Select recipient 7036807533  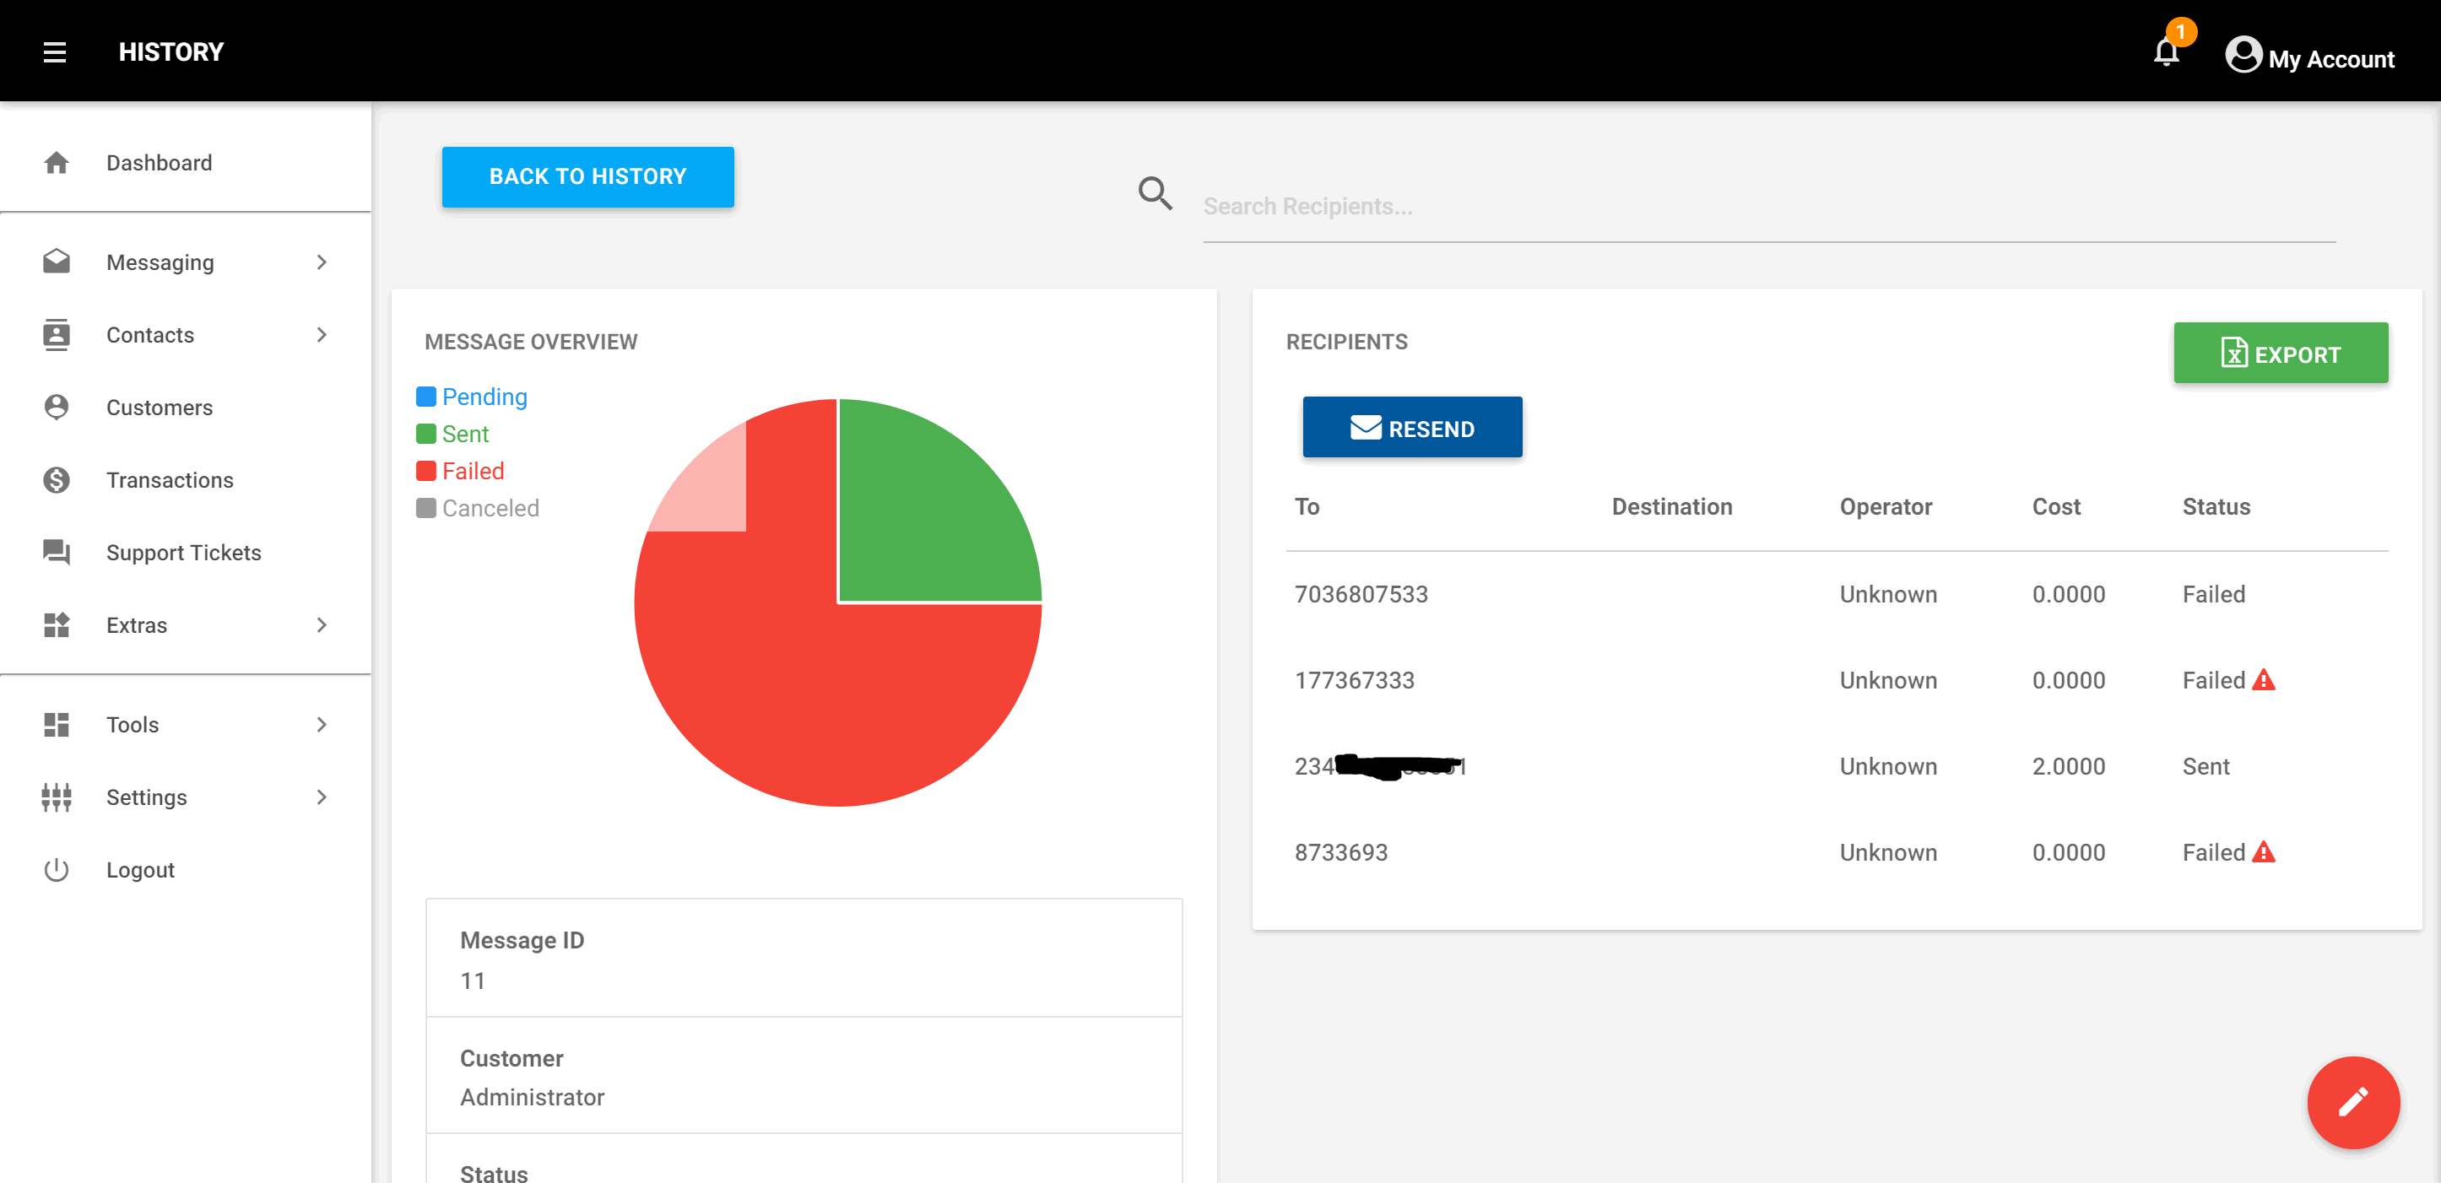[x=1361, y=594]
